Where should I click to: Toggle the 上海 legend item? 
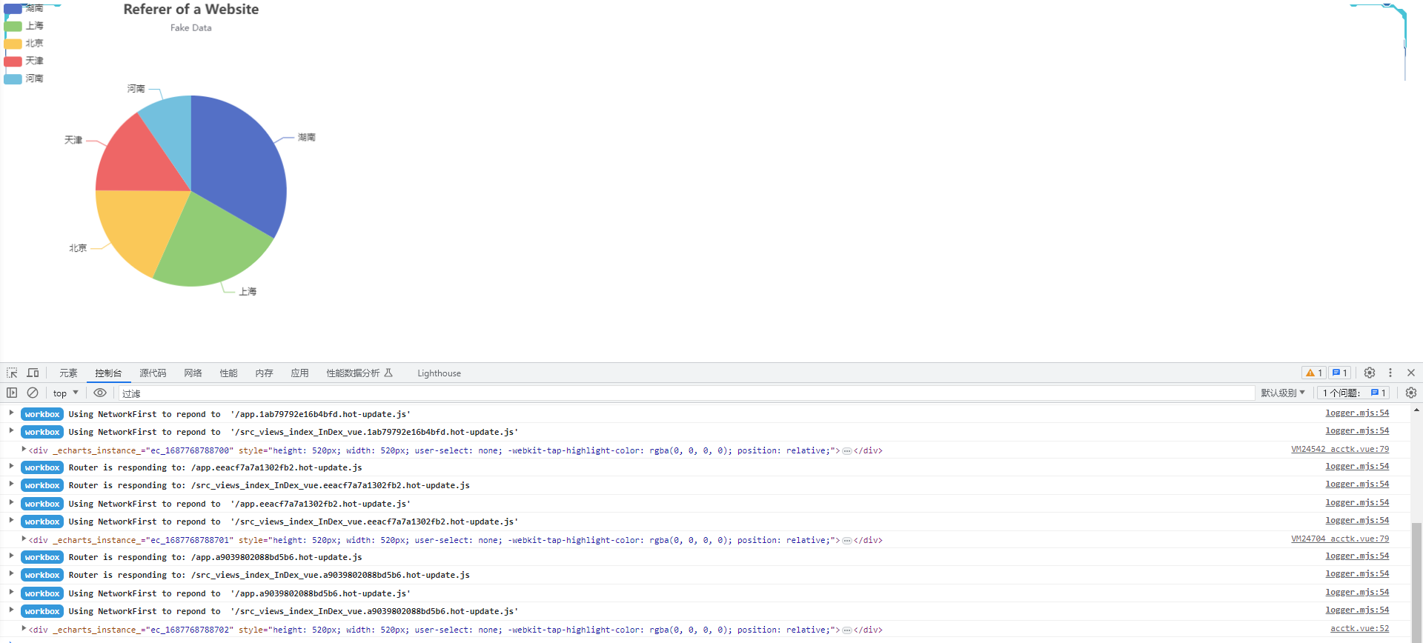pyautogui.click(x=24, y=26)
